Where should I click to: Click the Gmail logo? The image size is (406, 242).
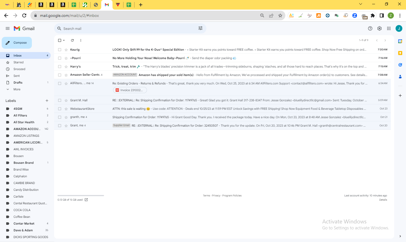click(x=24, y=28)
